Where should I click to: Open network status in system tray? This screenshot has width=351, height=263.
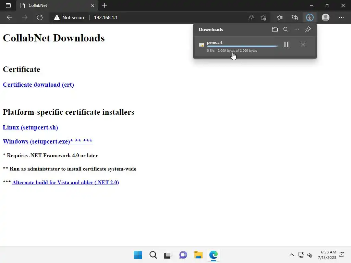[x=301, y=255]
